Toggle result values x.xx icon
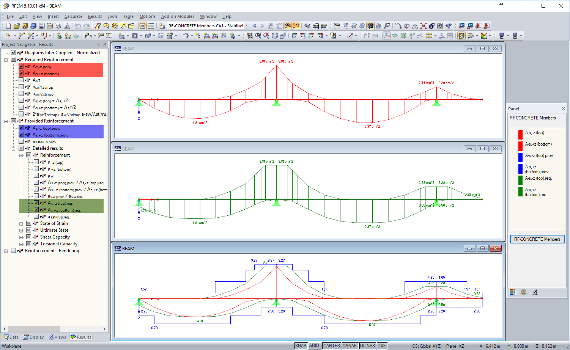570x350 pixels. pyautogui.click(x=296, y=26)
